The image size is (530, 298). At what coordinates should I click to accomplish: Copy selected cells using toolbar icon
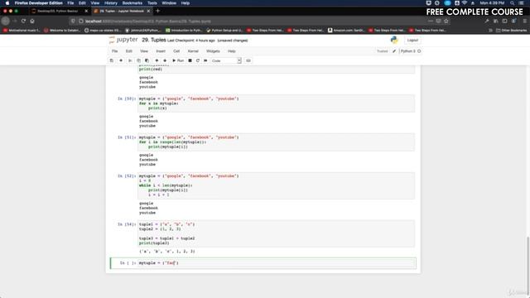click(x=138, y=60)
